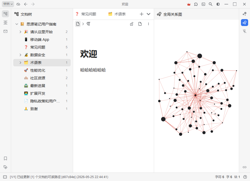Viewport: 250px width, 181px height.
Task: Open the plugins puzzle icon in title bar
Action: click(196, 4)
